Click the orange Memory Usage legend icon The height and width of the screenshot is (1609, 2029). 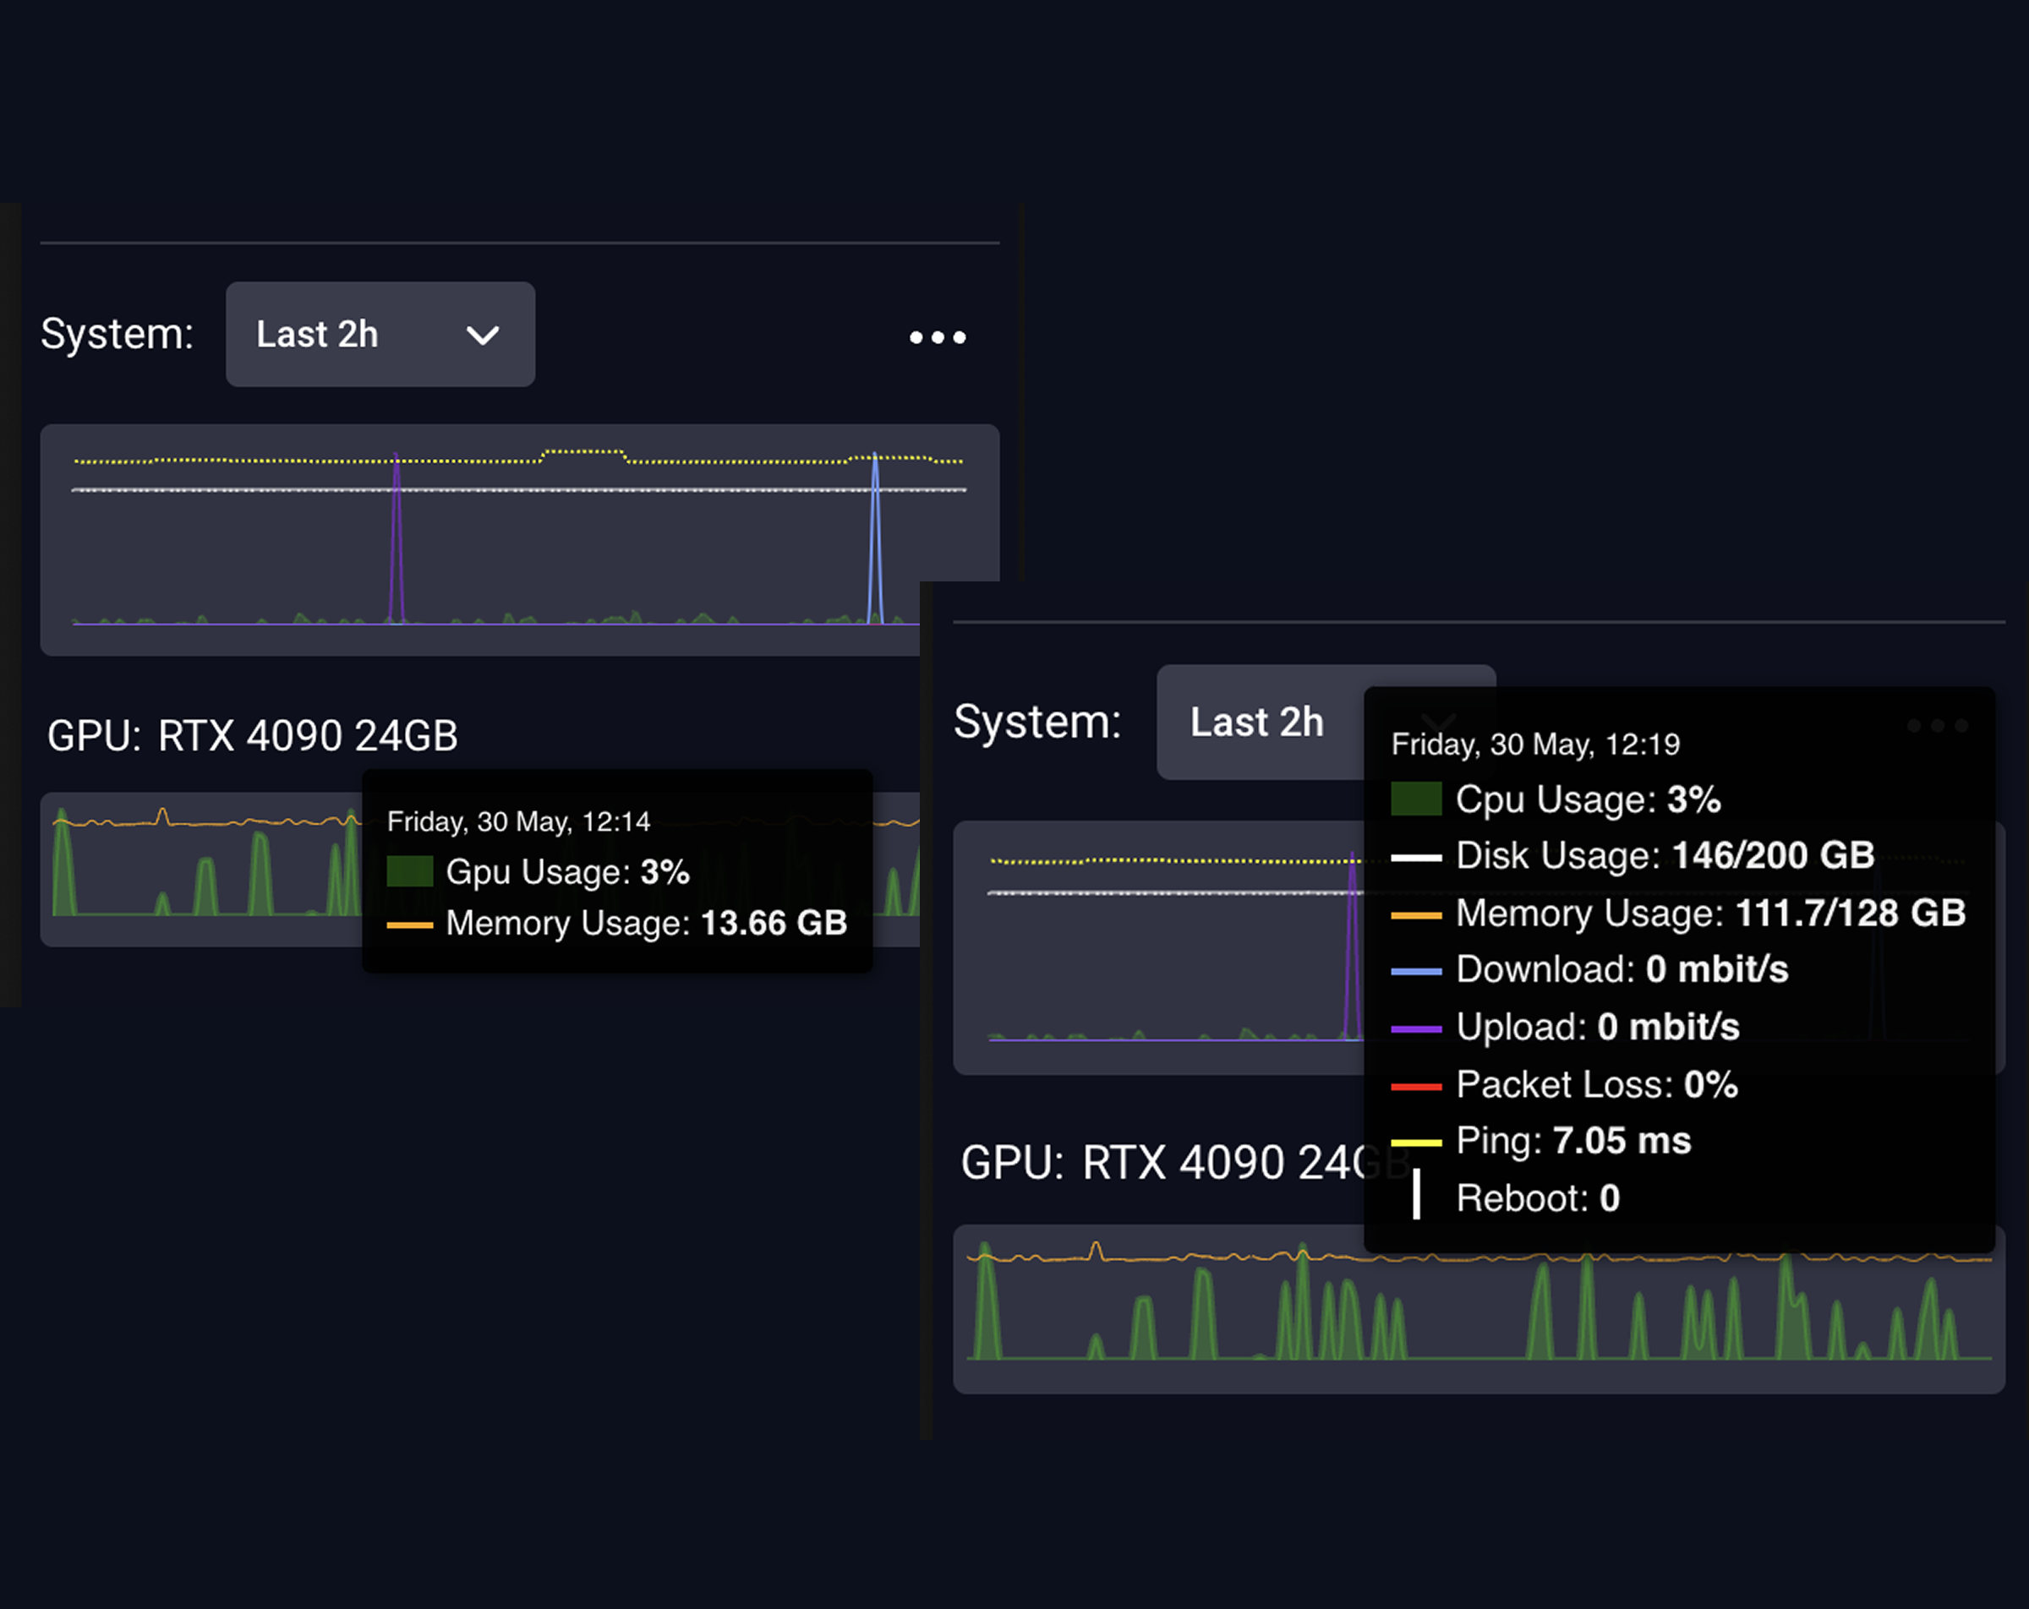click(1416, 913)
